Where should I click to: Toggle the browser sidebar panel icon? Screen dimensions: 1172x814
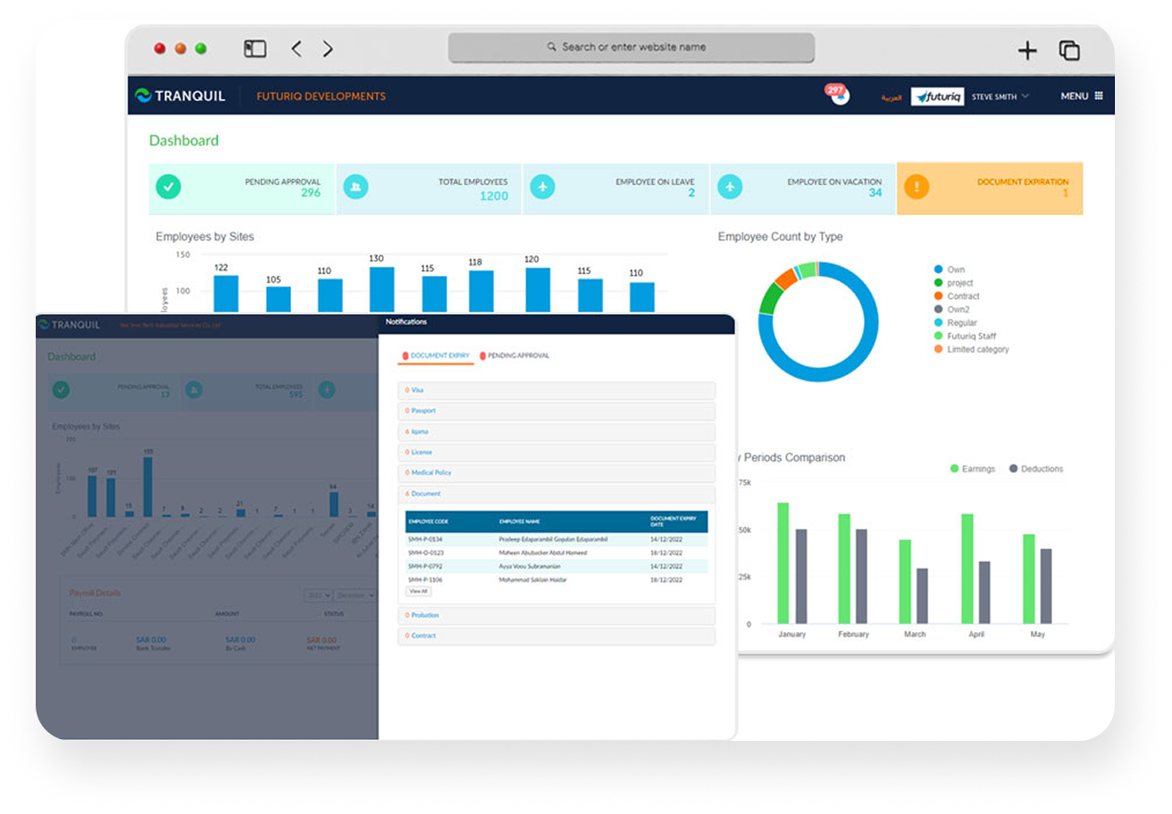(x=255, y=49)
